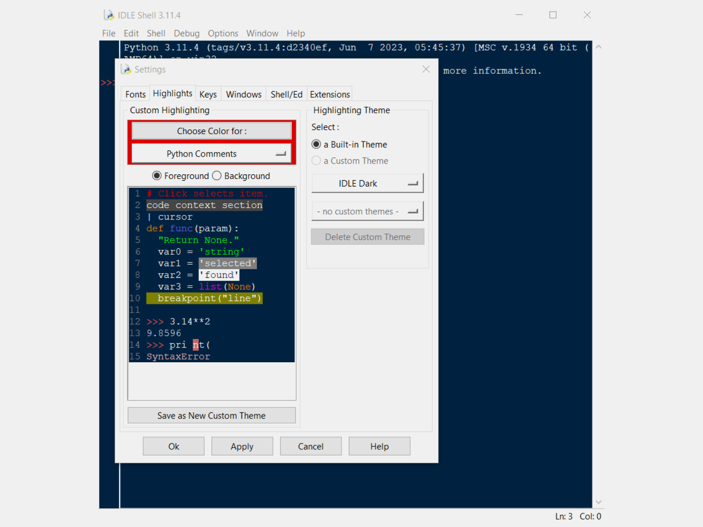The width and height of the screenshot is (703, 527).
Task: Open the File menu
Action: click(109, 33)
